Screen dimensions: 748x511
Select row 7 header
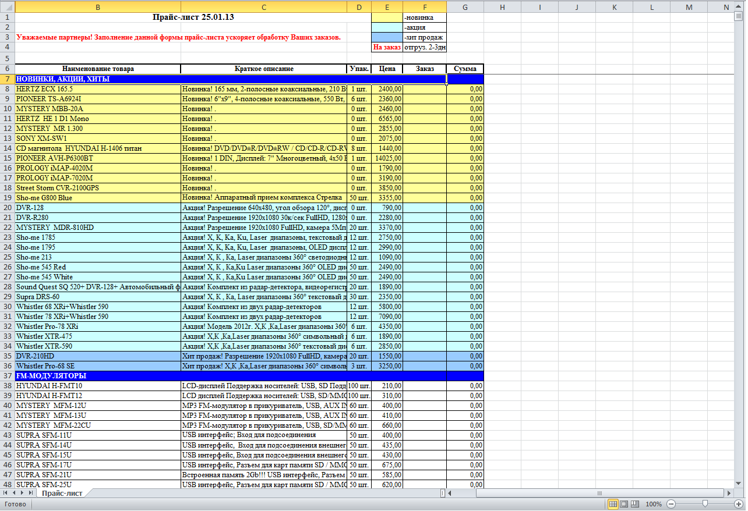[x=7, y=79]
